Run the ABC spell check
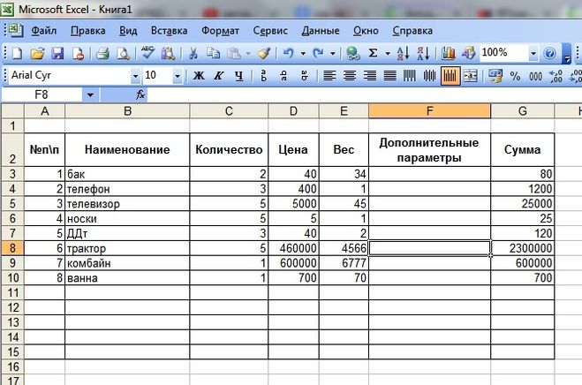Image resolution: width=582 pixels, height=385 pixels. [x=147, y=54]
